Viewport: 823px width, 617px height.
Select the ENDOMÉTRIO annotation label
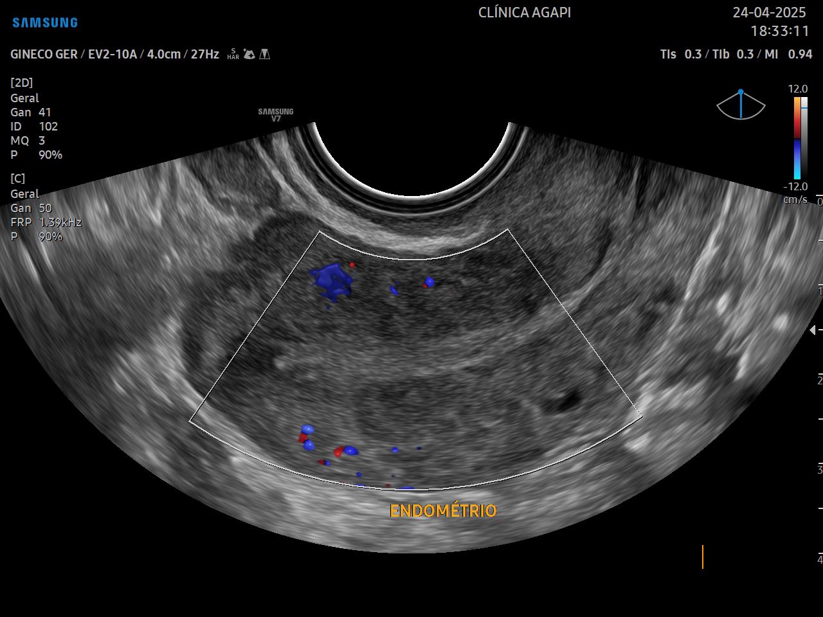(x=443, y=511)
